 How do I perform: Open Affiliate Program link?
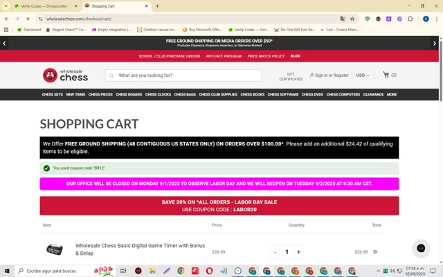(224, 56)
